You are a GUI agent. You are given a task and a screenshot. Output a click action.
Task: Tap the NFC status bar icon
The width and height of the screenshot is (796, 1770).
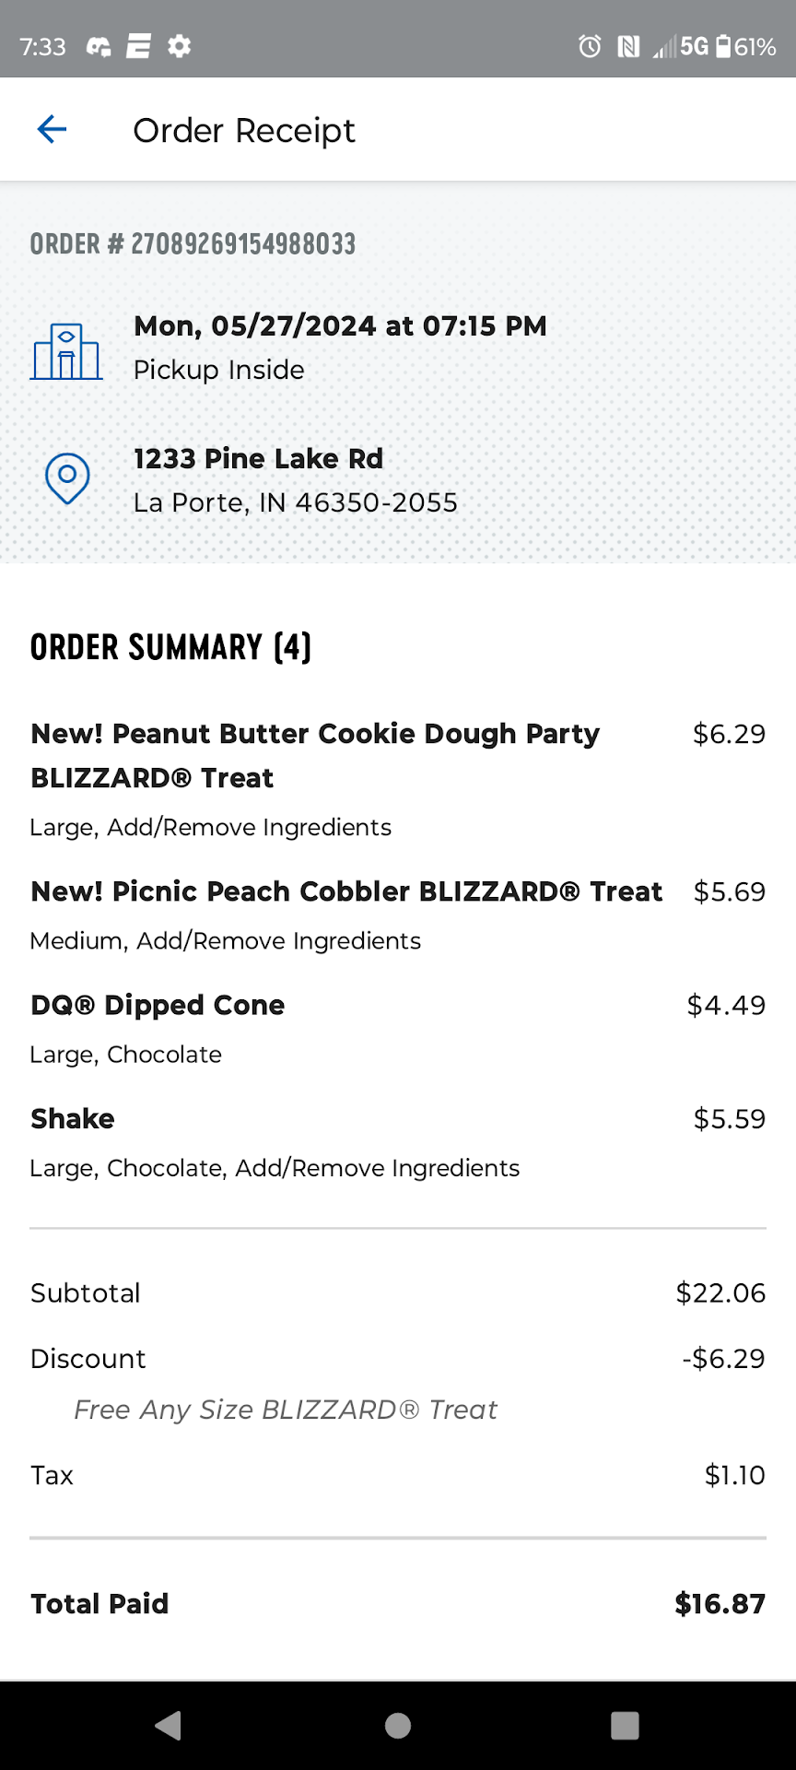pyautogui.click(x=628, y=46)
